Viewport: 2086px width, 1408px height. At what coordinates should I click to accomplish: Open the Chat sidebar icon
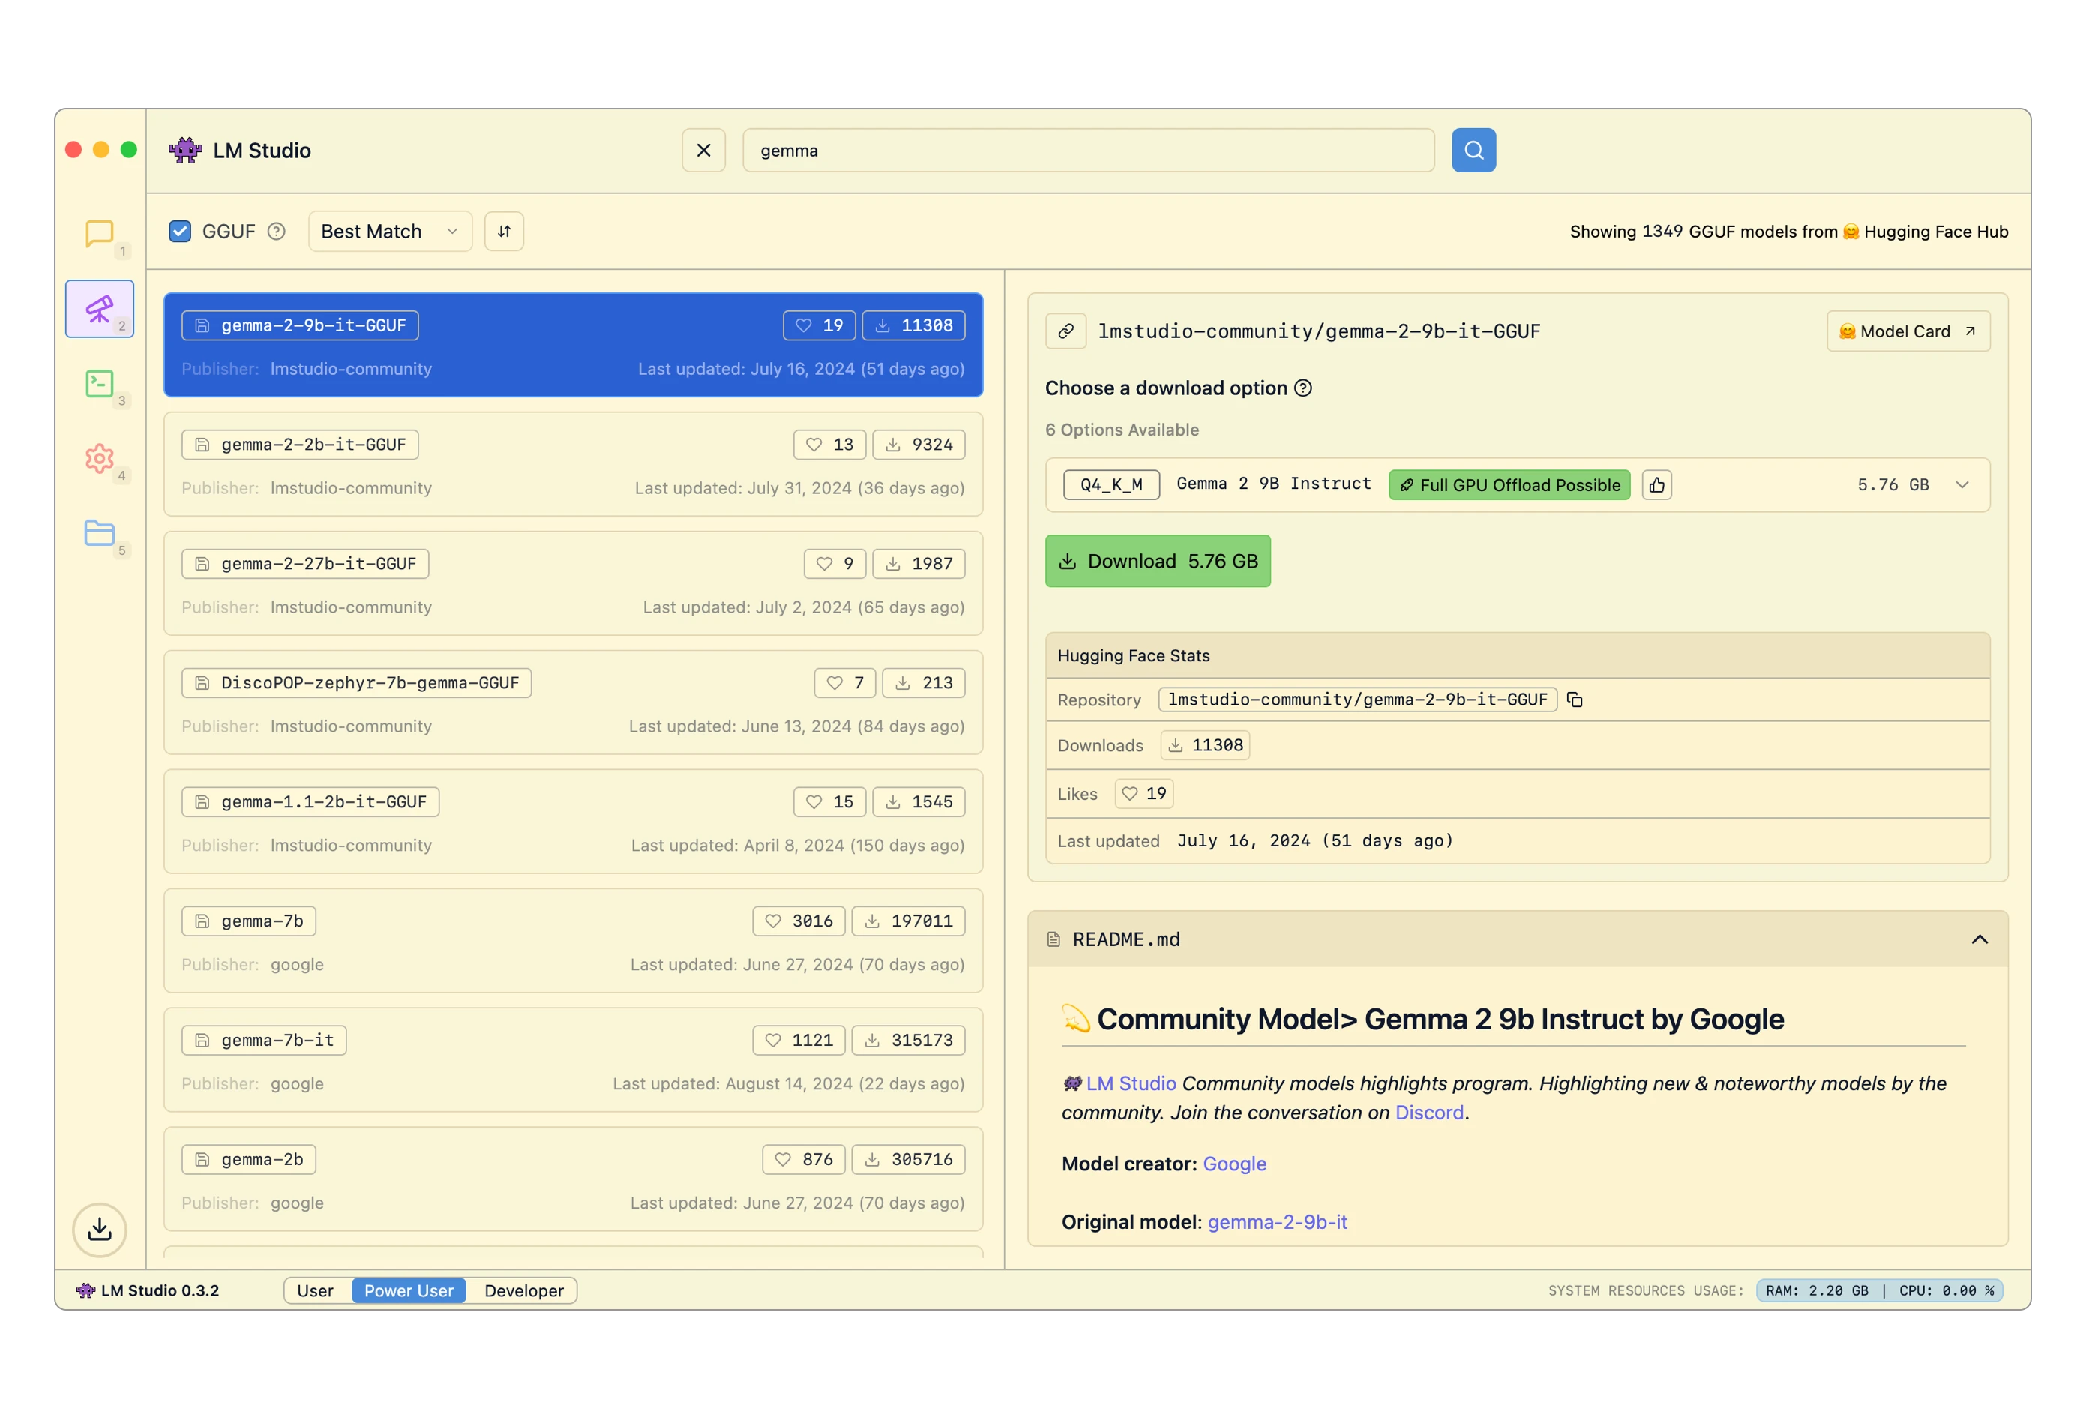pyautogui.click(x=100, y=233)
